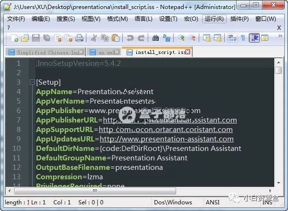Image resolution: width=288 pixels, height=211 pixels.
Task: Switch to the en.xml tab
Action: 104,53
